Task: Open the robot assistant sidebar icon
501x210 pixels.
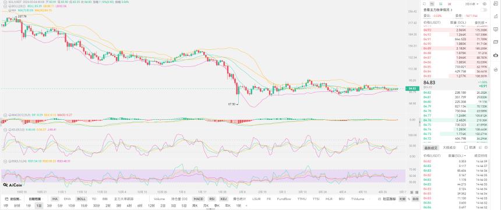Action: 496,55
